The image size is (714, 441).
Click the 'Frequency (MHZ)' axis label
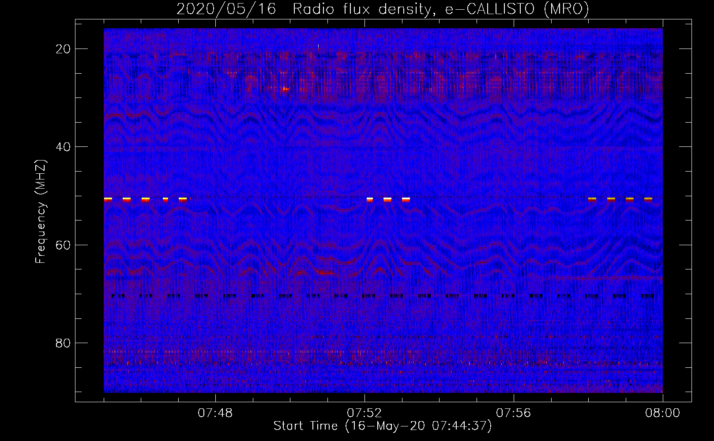click(x=41, y=211)
